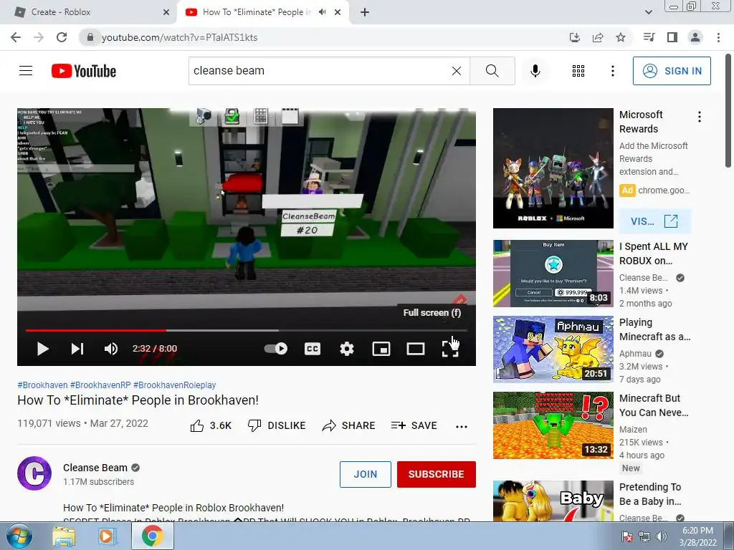Open the Microsoft Rewards ad thumbnail
The width and height of the screenshot is (734, 550).
pos(553,168)
